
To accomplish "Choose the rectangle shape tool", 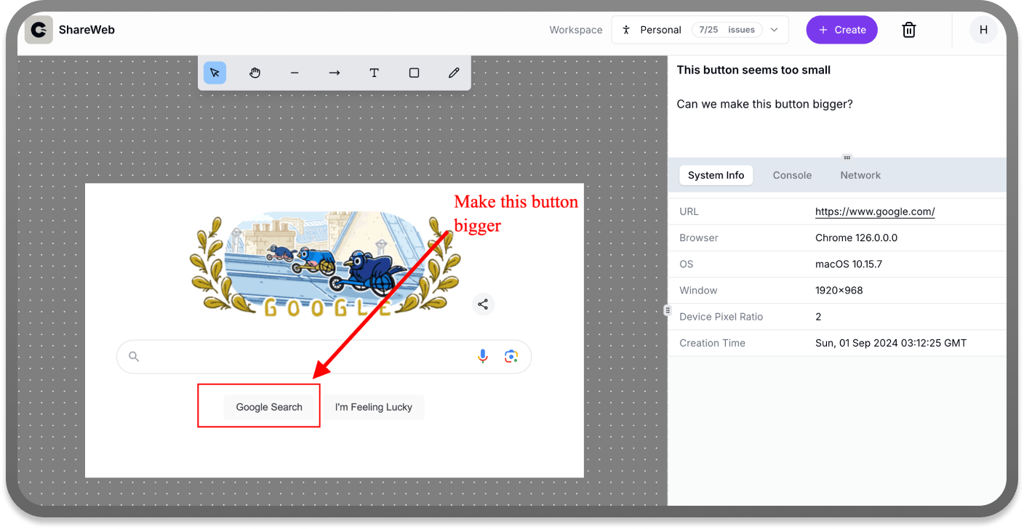I will [414, 73].
